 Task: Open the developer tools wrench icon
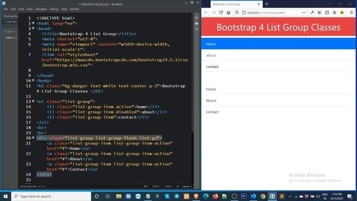tap(312, 12)
